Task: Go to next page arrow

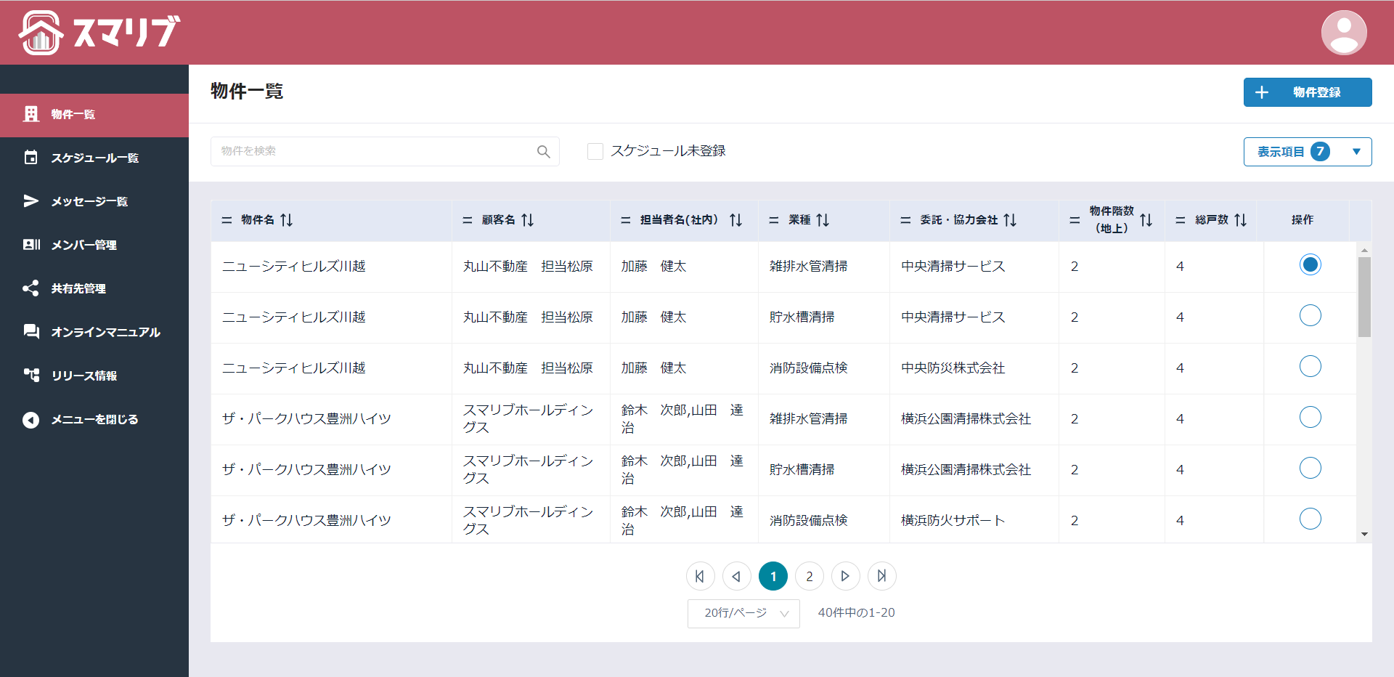Action: click(845, 576)
